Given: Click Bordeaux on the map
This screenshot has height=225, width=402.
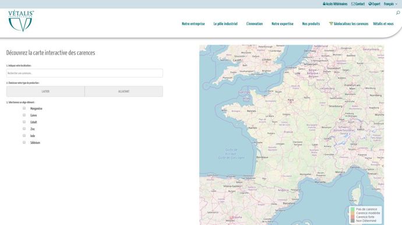Looking at the screenshot, I should tap(262, 157).
